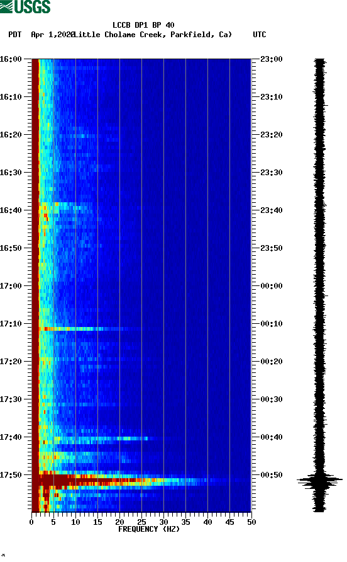
Task: Select the title text 'LCCB DP1 BP 40'
Action: [x=143, y=25]
